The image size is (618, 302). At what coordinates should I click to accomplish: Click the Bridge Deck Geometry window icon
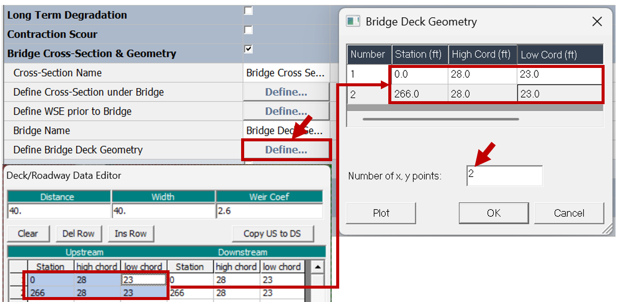(x=353, y=21)
